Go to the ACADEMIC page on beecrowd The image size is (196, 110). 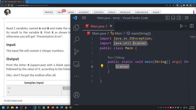point(84,12)
